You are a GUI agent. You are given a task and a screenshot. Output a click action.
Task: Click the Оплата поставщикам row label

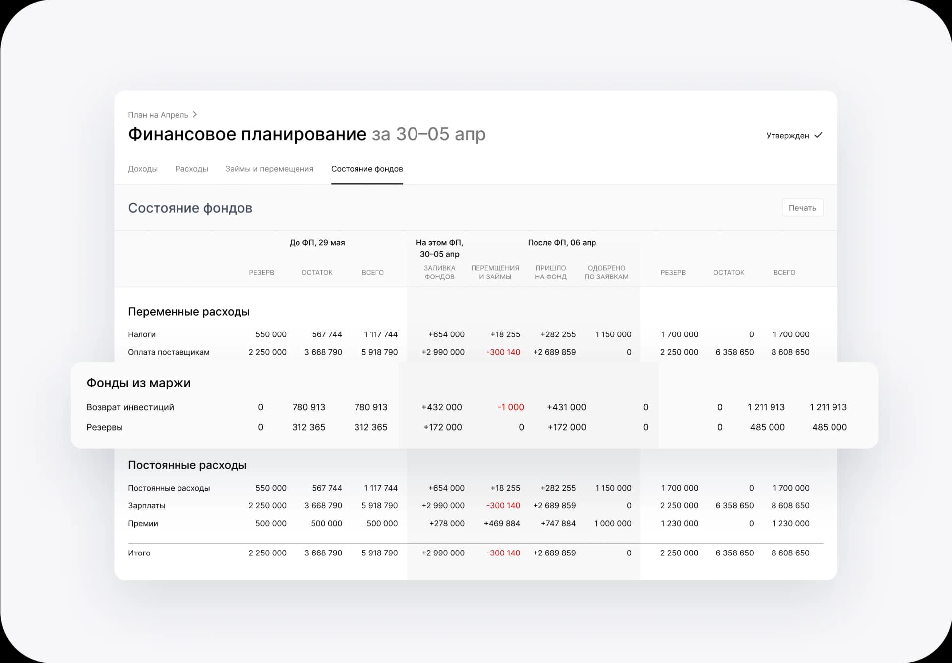(169, 352)
